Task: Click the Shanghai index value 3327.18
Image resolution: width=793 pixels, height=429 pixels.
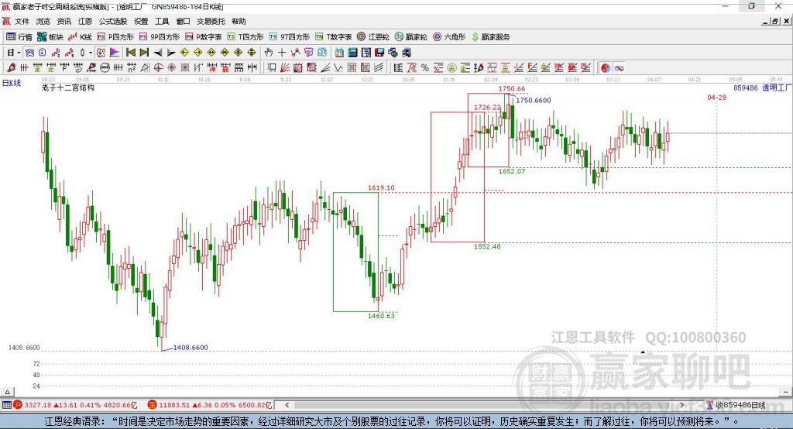Action: 38,405
